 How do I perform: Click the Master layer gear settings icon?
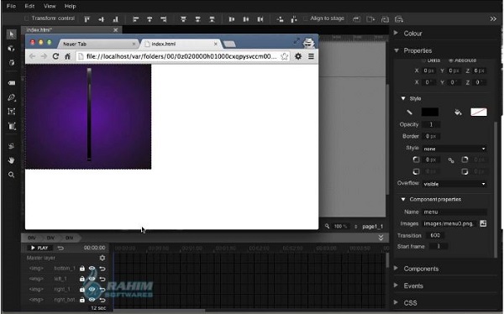click(x=102, y=258)
